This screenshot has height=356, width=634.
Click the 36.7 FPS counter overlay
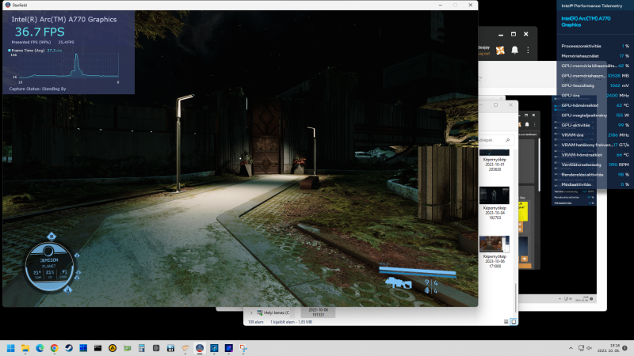click(x=40, y=32)
